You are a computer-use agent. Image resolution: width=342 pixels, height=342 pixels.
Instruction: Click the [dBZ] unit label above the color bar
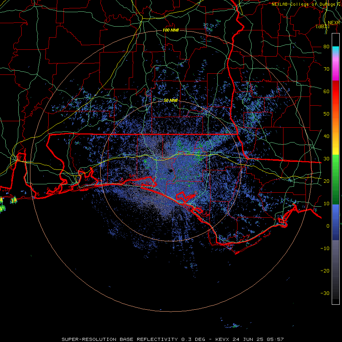323,27
